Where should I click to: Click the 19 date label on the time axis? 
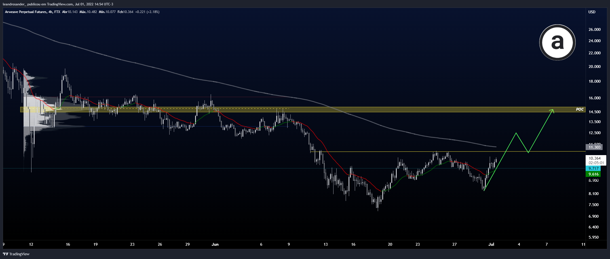(x=96, y=244)
